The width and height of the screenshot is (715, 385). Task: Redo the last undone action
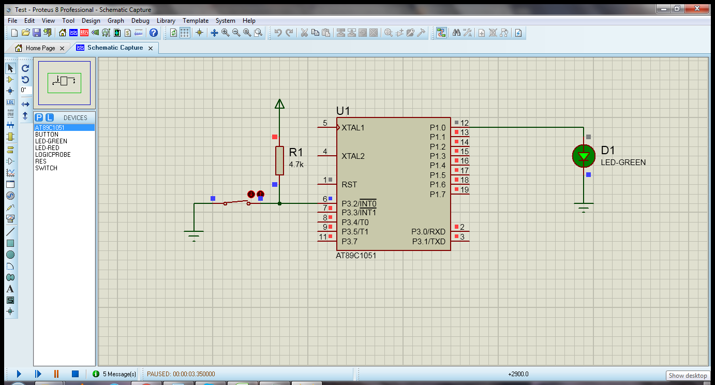tap(289, 33)
